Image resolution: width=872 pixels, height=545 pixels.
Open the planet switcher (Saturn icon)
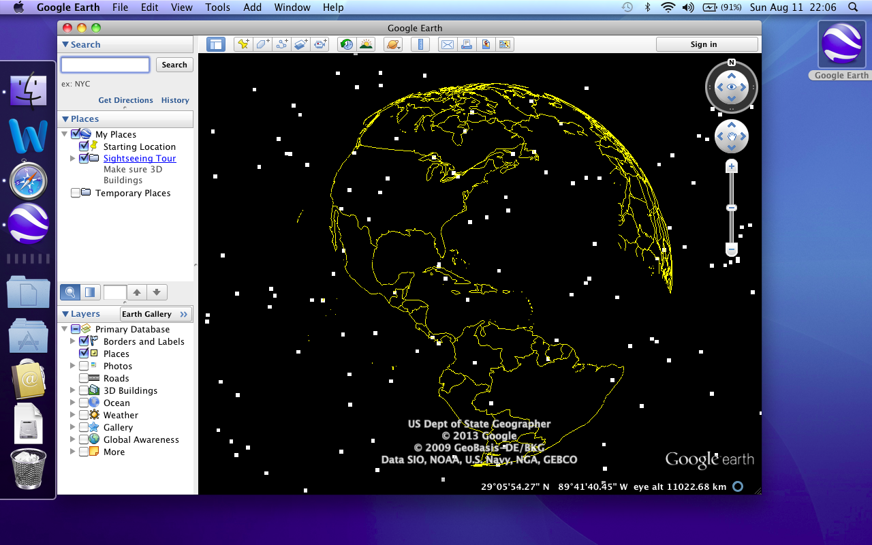(x=393, y=44)
